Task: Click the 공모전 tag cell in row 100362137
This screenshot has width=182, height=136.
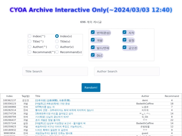Action: pos(26,100)
